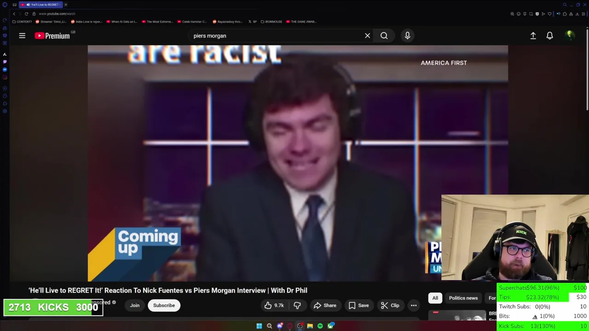
Task: Open more actions three-dot menu
Action: [x=414, y=305]
